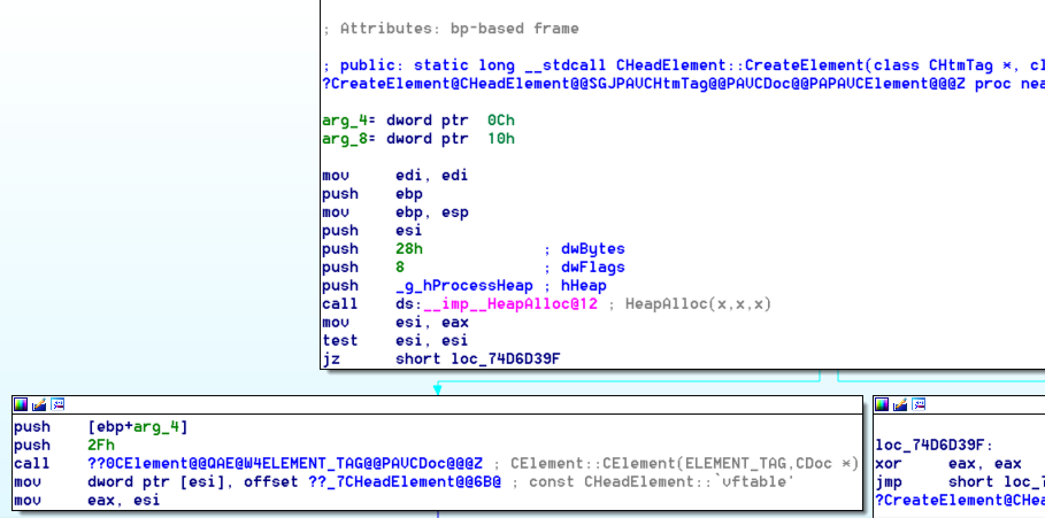Click group nodes icon in CElement call block
1045x518 pixels.
57,405
